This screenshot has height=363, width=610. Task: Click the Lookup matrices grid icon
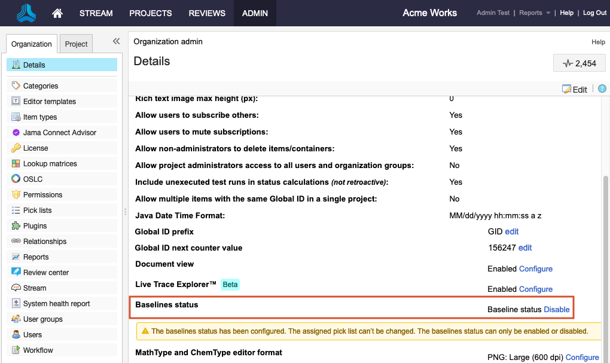point(16,163)
